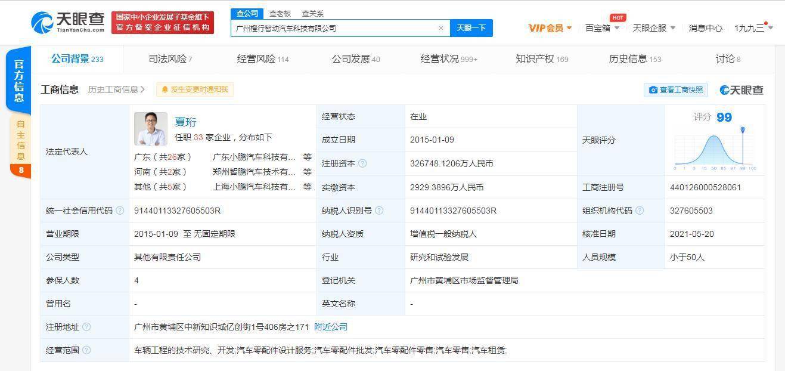Screen dimensions: 785x371
Task: Switch to the 公司背景 tab
Action: pyautogui.click(x=77, y=59)
